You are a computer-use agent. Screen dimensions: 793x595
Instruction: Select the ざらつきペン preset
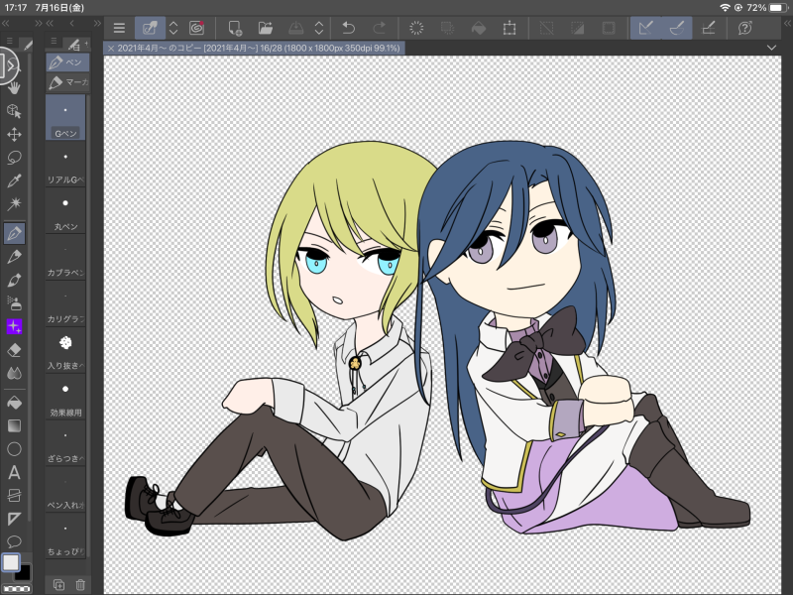65,443
